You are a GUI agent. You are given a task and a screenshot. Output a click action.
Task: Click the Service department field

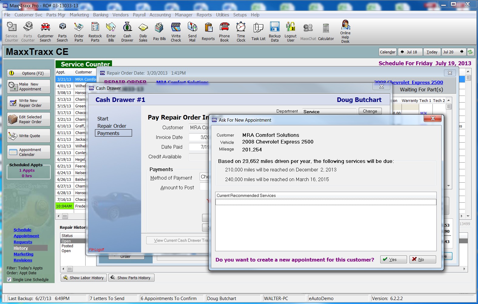[x=330, y=111]
